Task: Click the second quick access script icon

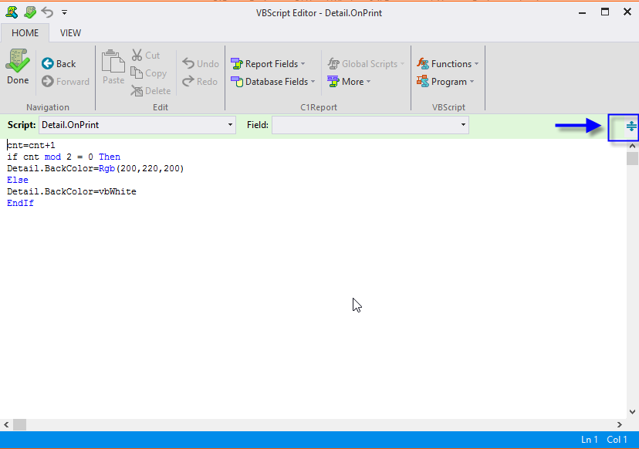Action: click(30, 12)
